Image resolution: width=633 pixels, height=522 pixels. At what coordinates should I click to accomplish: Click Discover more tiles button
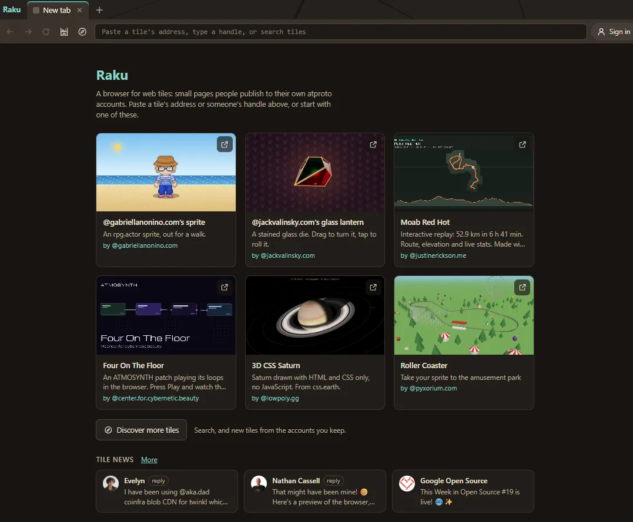point(141,430)
